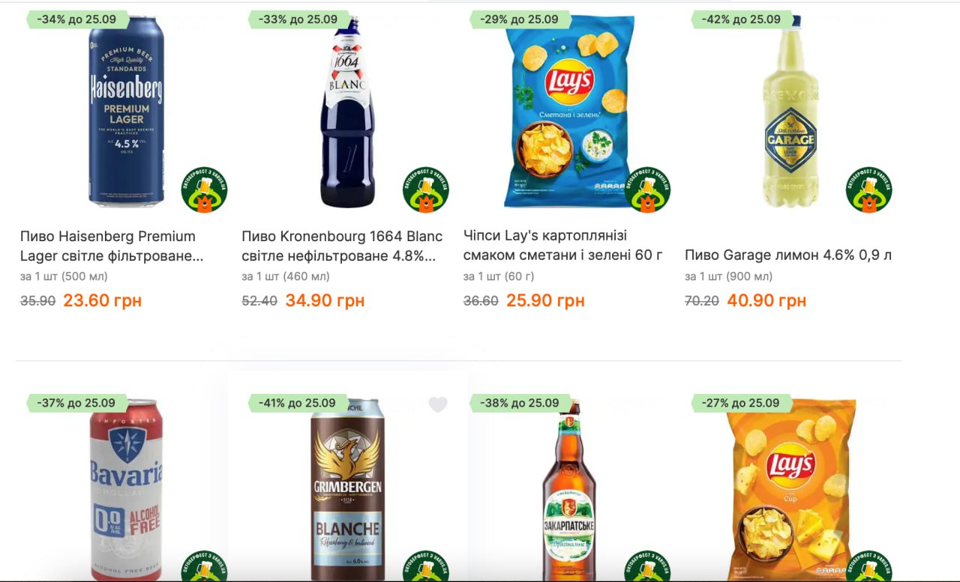The height and width of the screenshot is (582, 960).
Task: Click Oktoberfest badge on Lay's sour cream chips
Action: [647, 190]
